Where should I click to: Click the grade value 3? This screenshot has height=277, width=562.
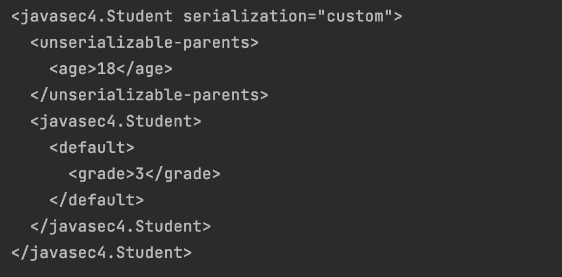point(139,174)
